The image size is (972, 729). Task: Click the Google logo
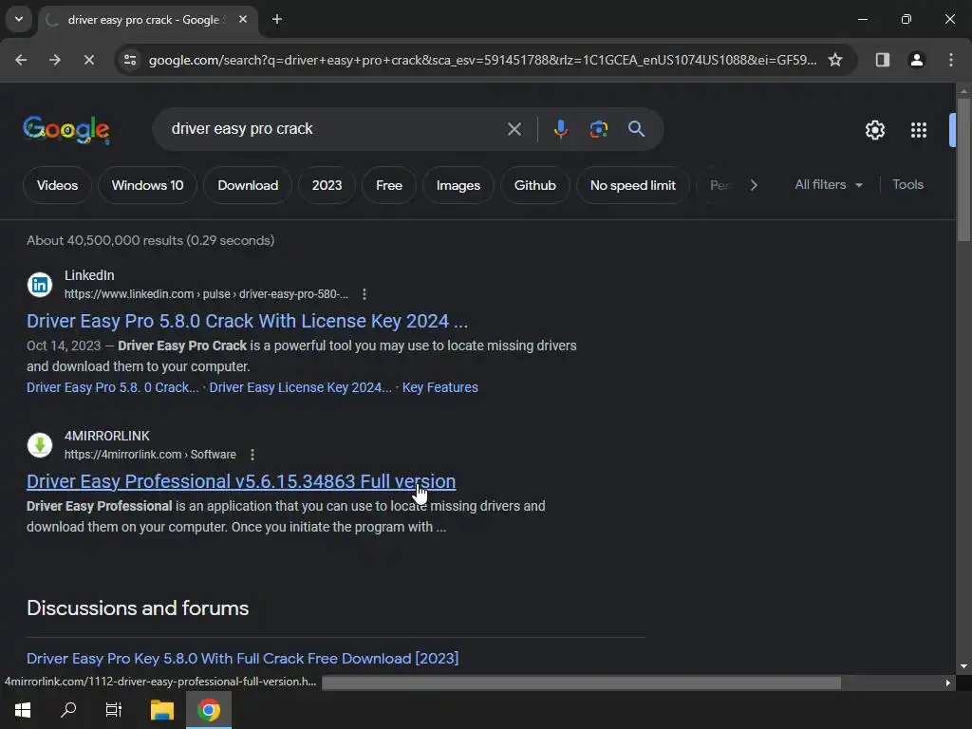click(x=66, y=129)
